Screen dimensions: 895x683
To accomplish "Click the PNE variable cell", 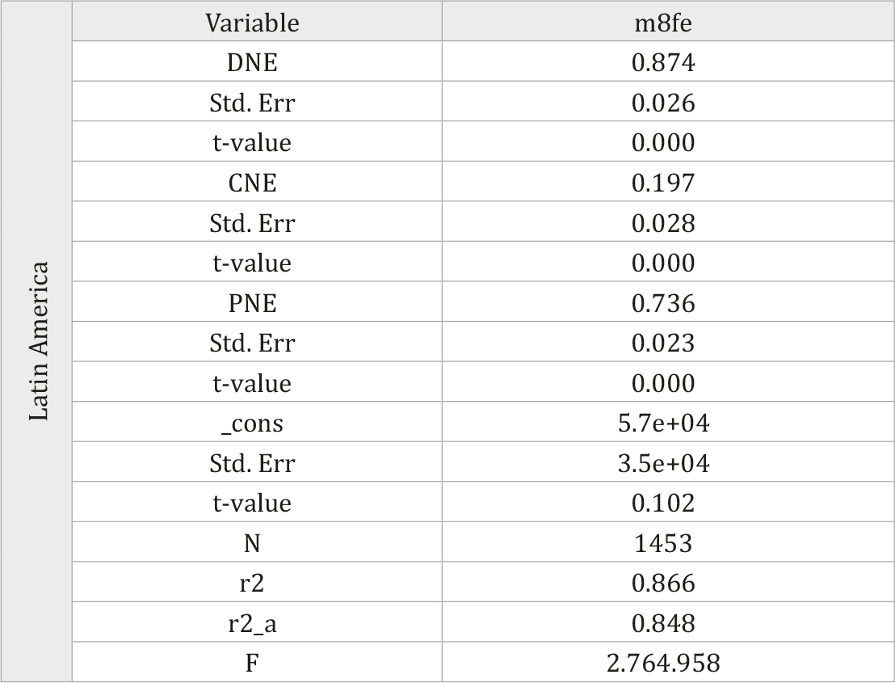I will point(252,302).
